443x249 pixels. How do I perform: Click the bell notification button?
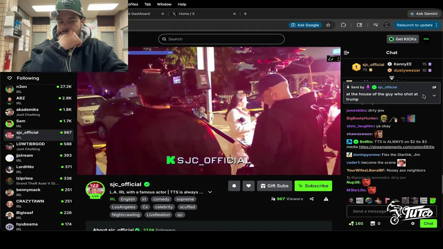click(x=234, y=186)
